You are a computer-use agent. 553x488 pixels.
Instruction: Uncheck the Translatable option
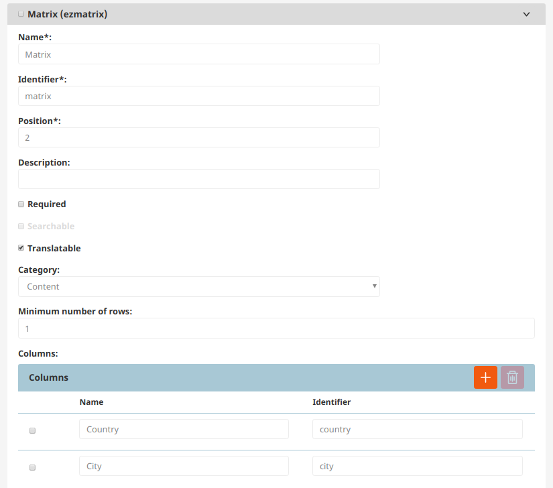point(21,248)
